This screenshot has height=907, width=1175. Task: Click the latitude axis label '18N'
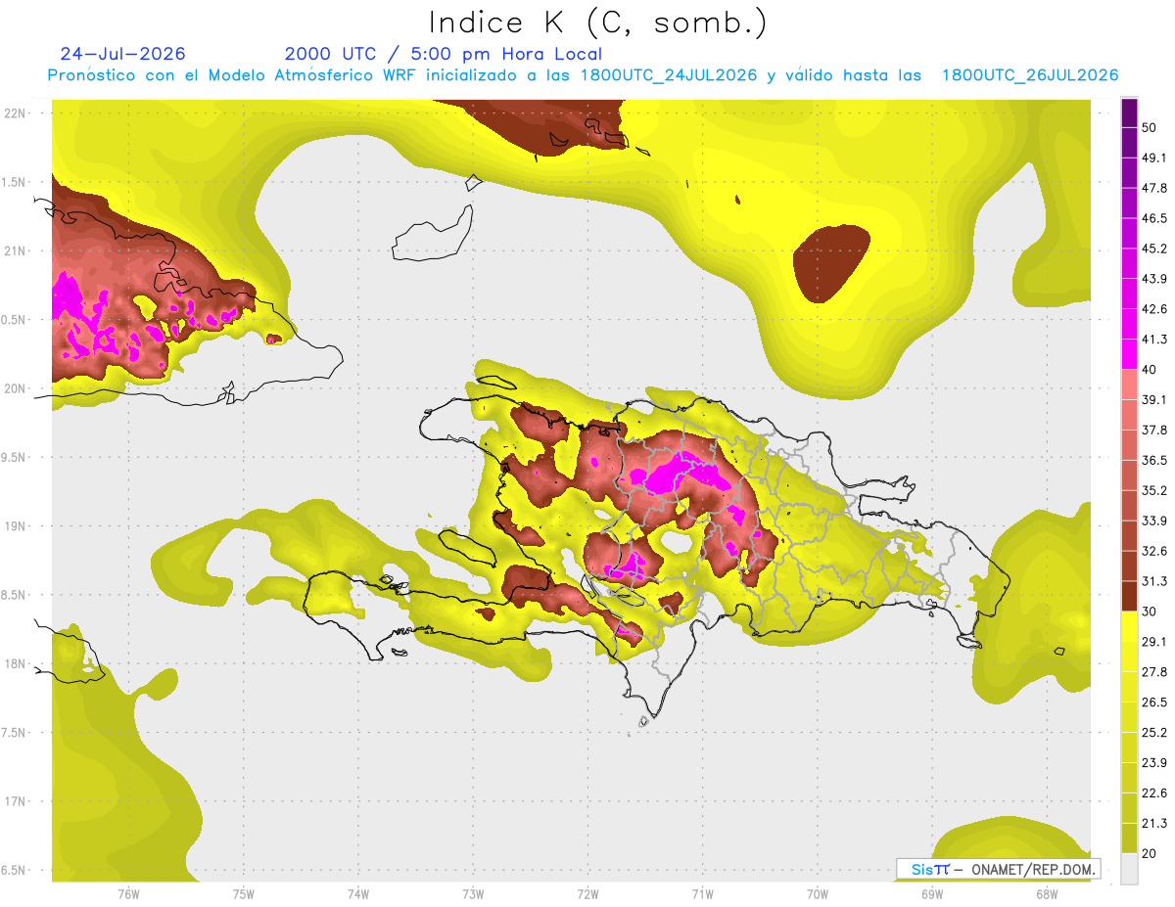click(x=15, y=663)
